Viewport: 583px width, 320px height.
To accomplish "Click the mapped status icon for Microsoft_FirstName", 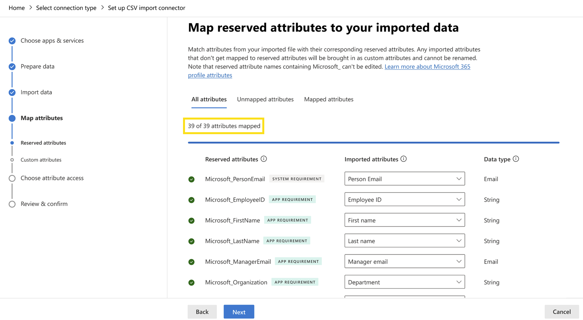I will [192, 220].
